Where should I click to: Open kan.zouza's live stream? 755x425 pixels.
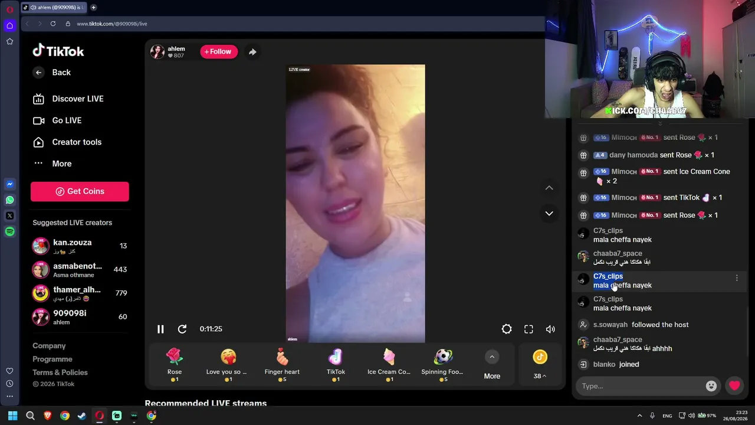(x=80, y=246)
